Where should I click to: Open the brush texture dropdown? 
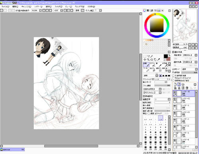[x=160, y=92]
